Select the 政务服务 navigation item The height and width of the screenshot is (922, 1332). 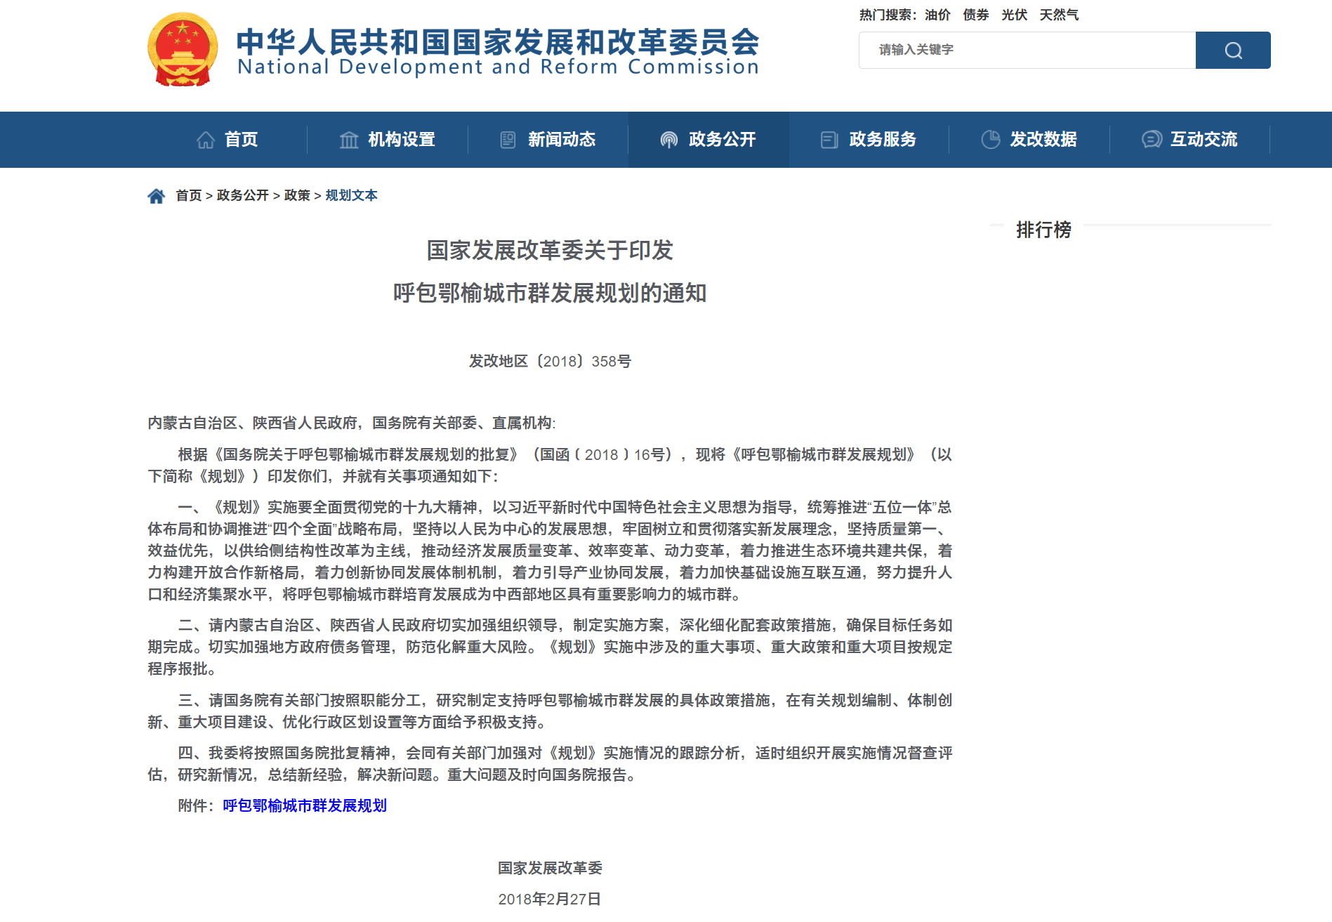[x=883, y=140]
